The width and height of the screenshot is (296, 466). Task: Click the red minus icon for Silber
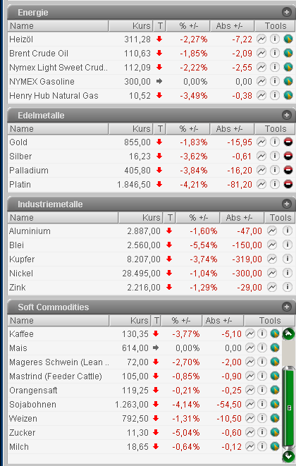[288, 156]
